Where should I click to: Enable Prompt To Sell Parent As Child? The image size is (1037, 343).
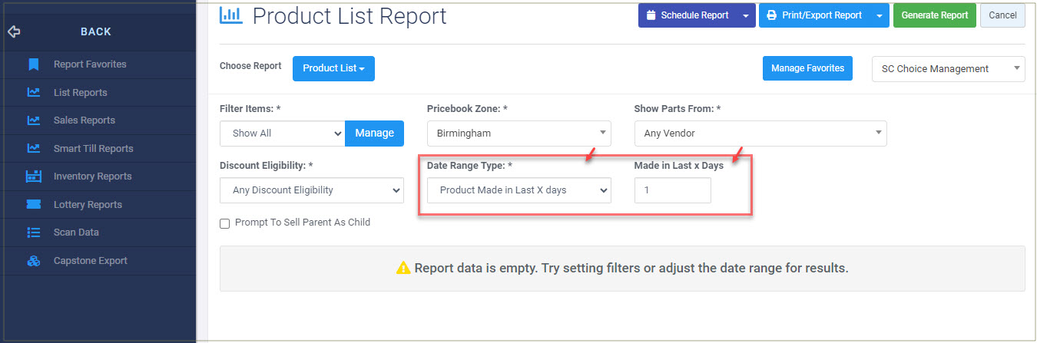(225, 223)
